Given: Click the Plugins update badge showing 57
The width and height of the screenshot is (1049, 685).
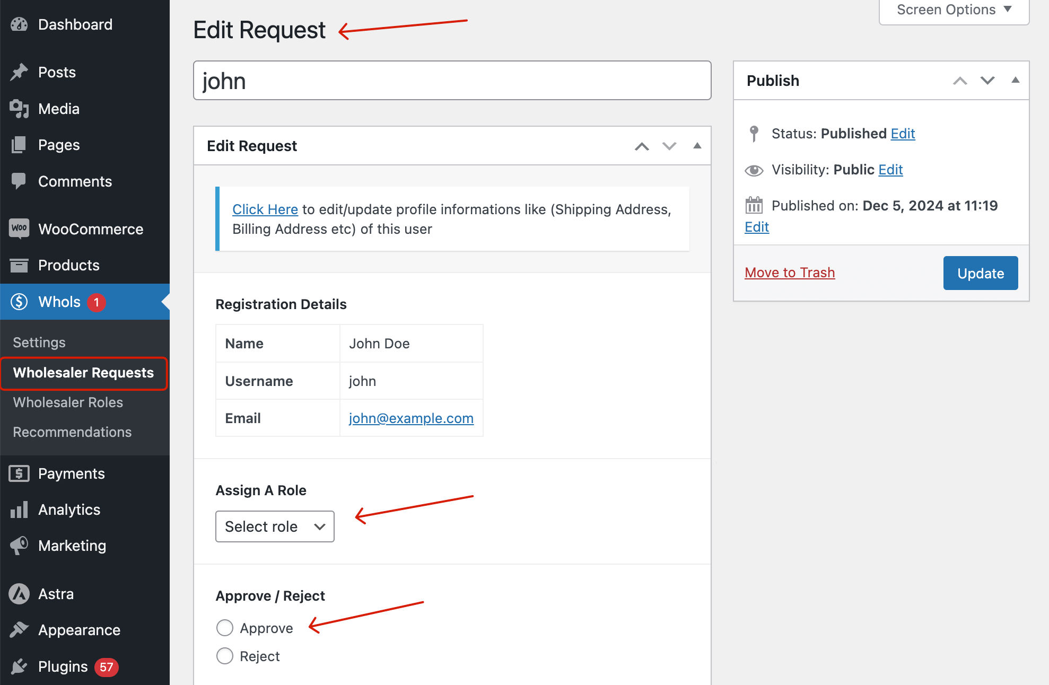Looking at the screenshot, I should tap(107, 667).
